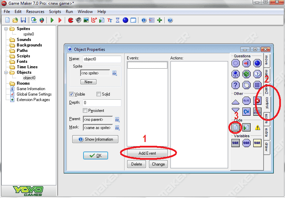Tick the Persistent checkbox
The width and height of the screenshot is (285, 198).
pos(85,111)
